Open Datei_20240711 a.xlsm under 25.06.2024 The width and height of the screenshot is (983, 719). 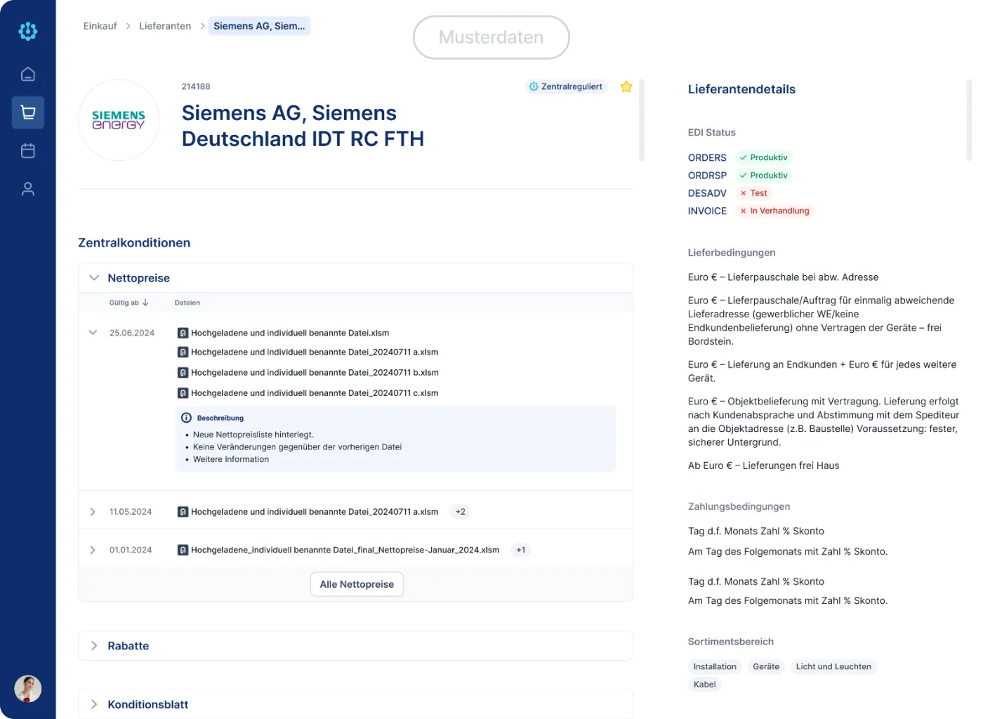point(315,352)
